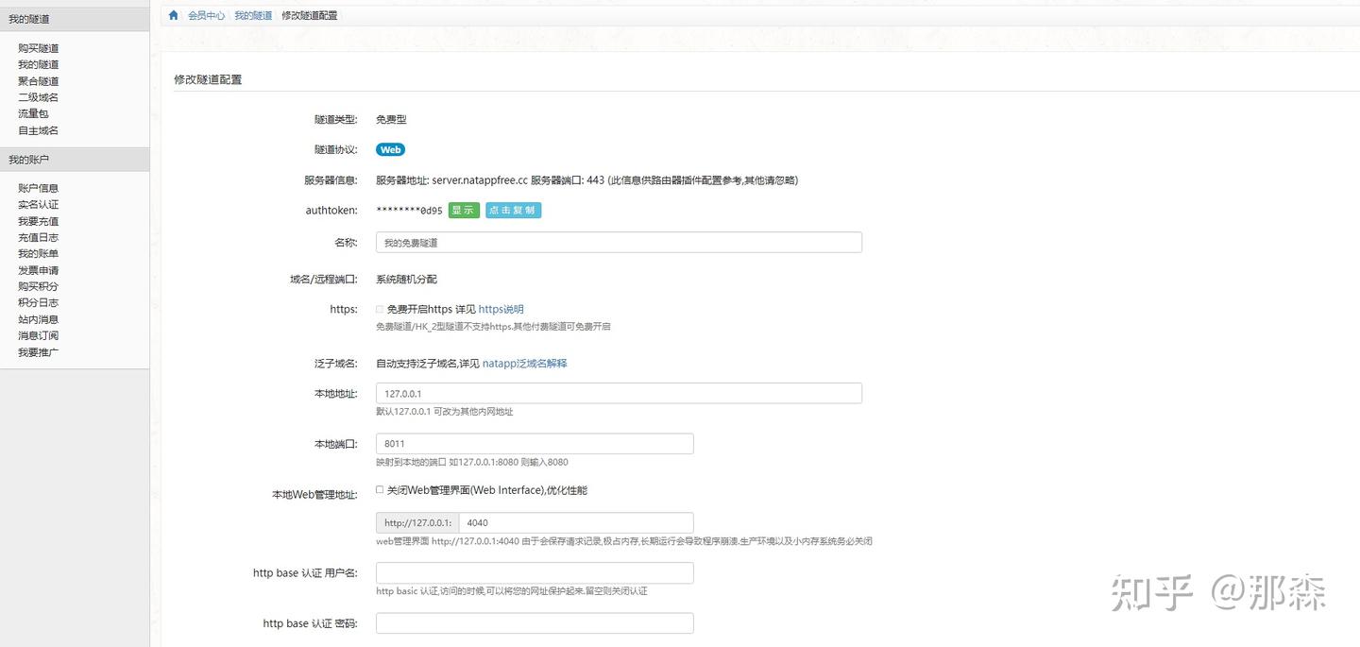Screen dimensions: 1360x647
Task: Select 购买隧道 in the sidebar
Action: point(39,47)
